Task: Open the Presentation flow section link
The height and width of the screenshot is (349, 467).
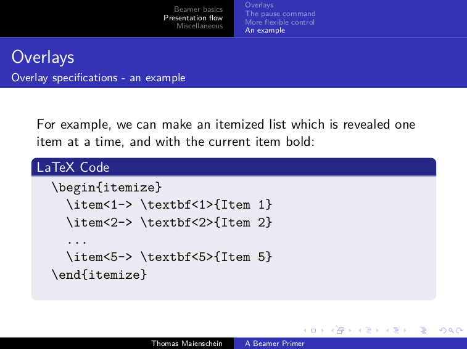Action: click(193, 18)
